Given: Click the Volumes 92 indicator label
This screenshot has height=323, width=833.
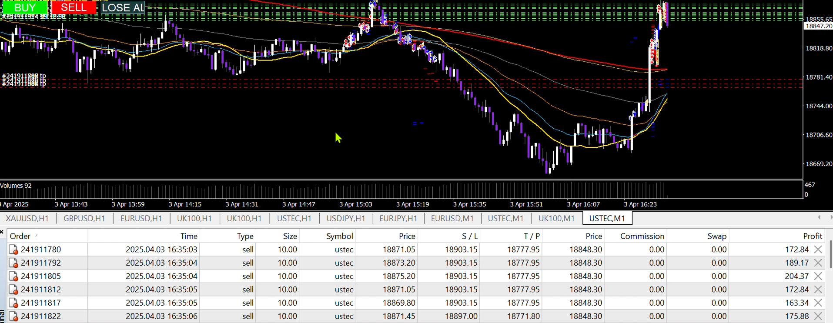Looking at the screenshot, I should point(16,186).
